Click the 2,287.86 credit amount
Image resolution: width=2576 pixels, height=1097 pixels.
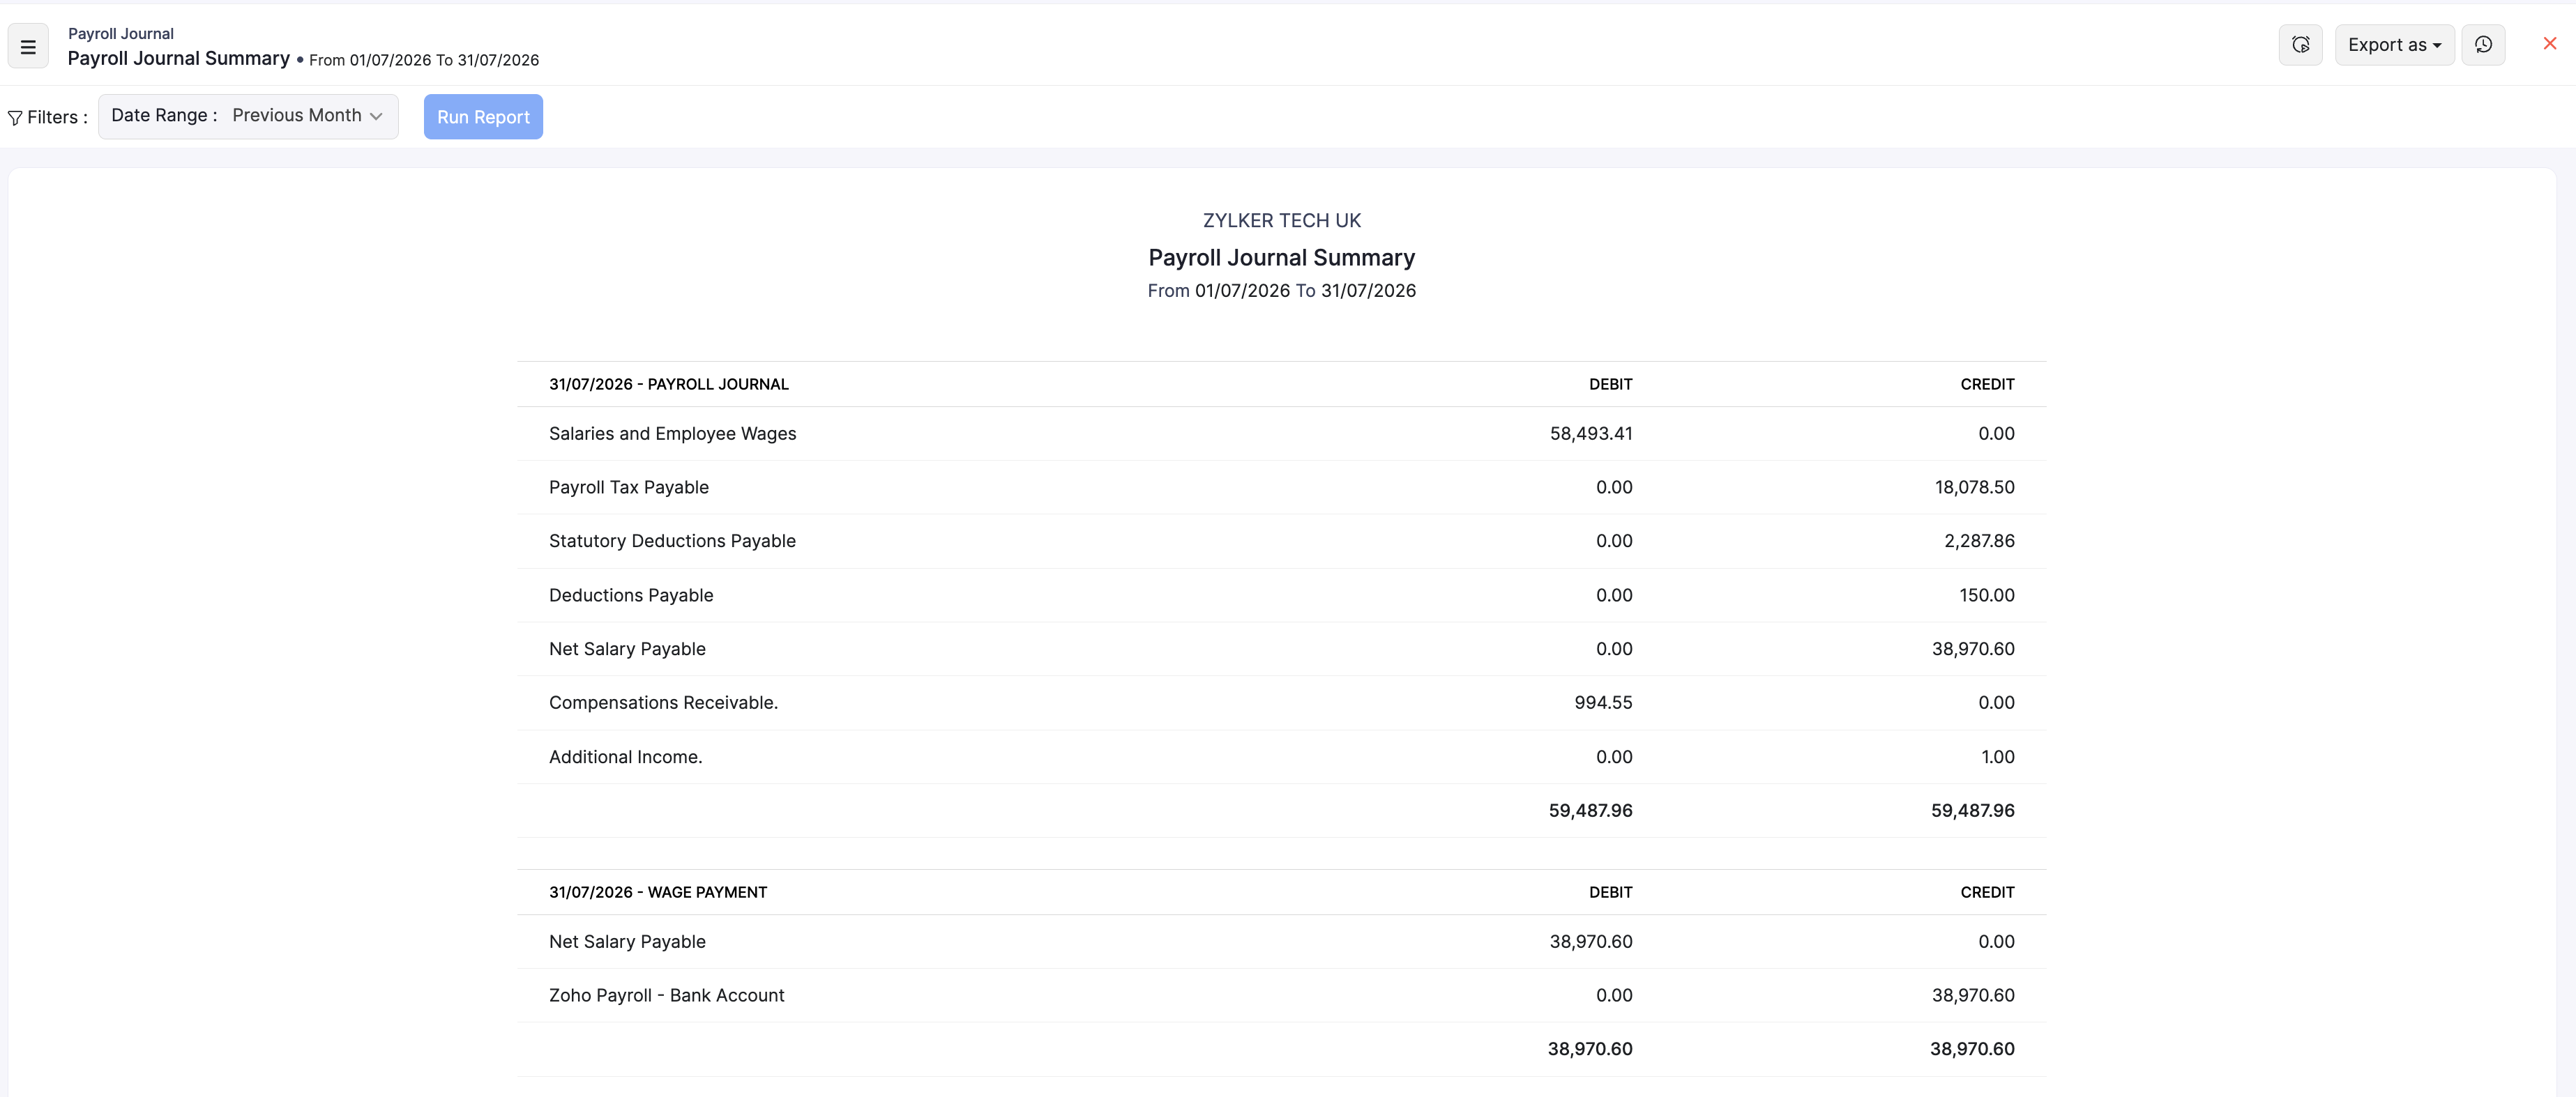(1979, 542)
